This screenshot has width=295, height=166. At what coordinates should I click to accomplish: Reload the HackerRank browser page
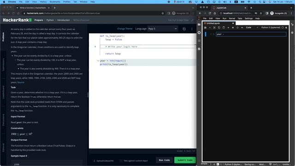coord(13,13)
